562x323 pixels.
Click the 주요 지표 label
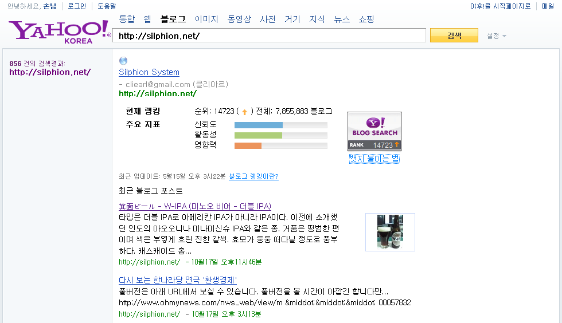tap(143, 124)
